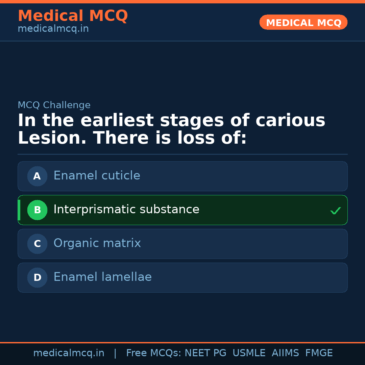This screenshot has height=365, width=365.
Task: Open the medicalmcq.in footer link
Action: 69,352
